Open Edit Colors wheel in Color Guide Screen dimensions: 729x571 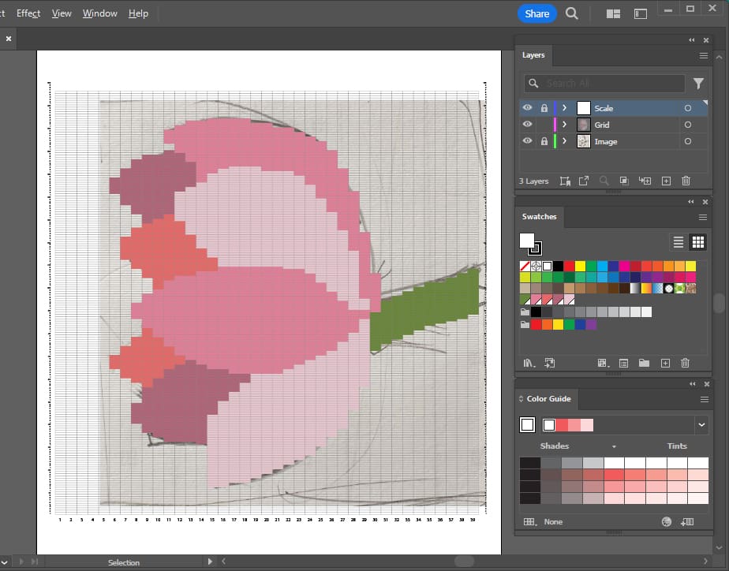pyautogui.click(x=667, y=521)
